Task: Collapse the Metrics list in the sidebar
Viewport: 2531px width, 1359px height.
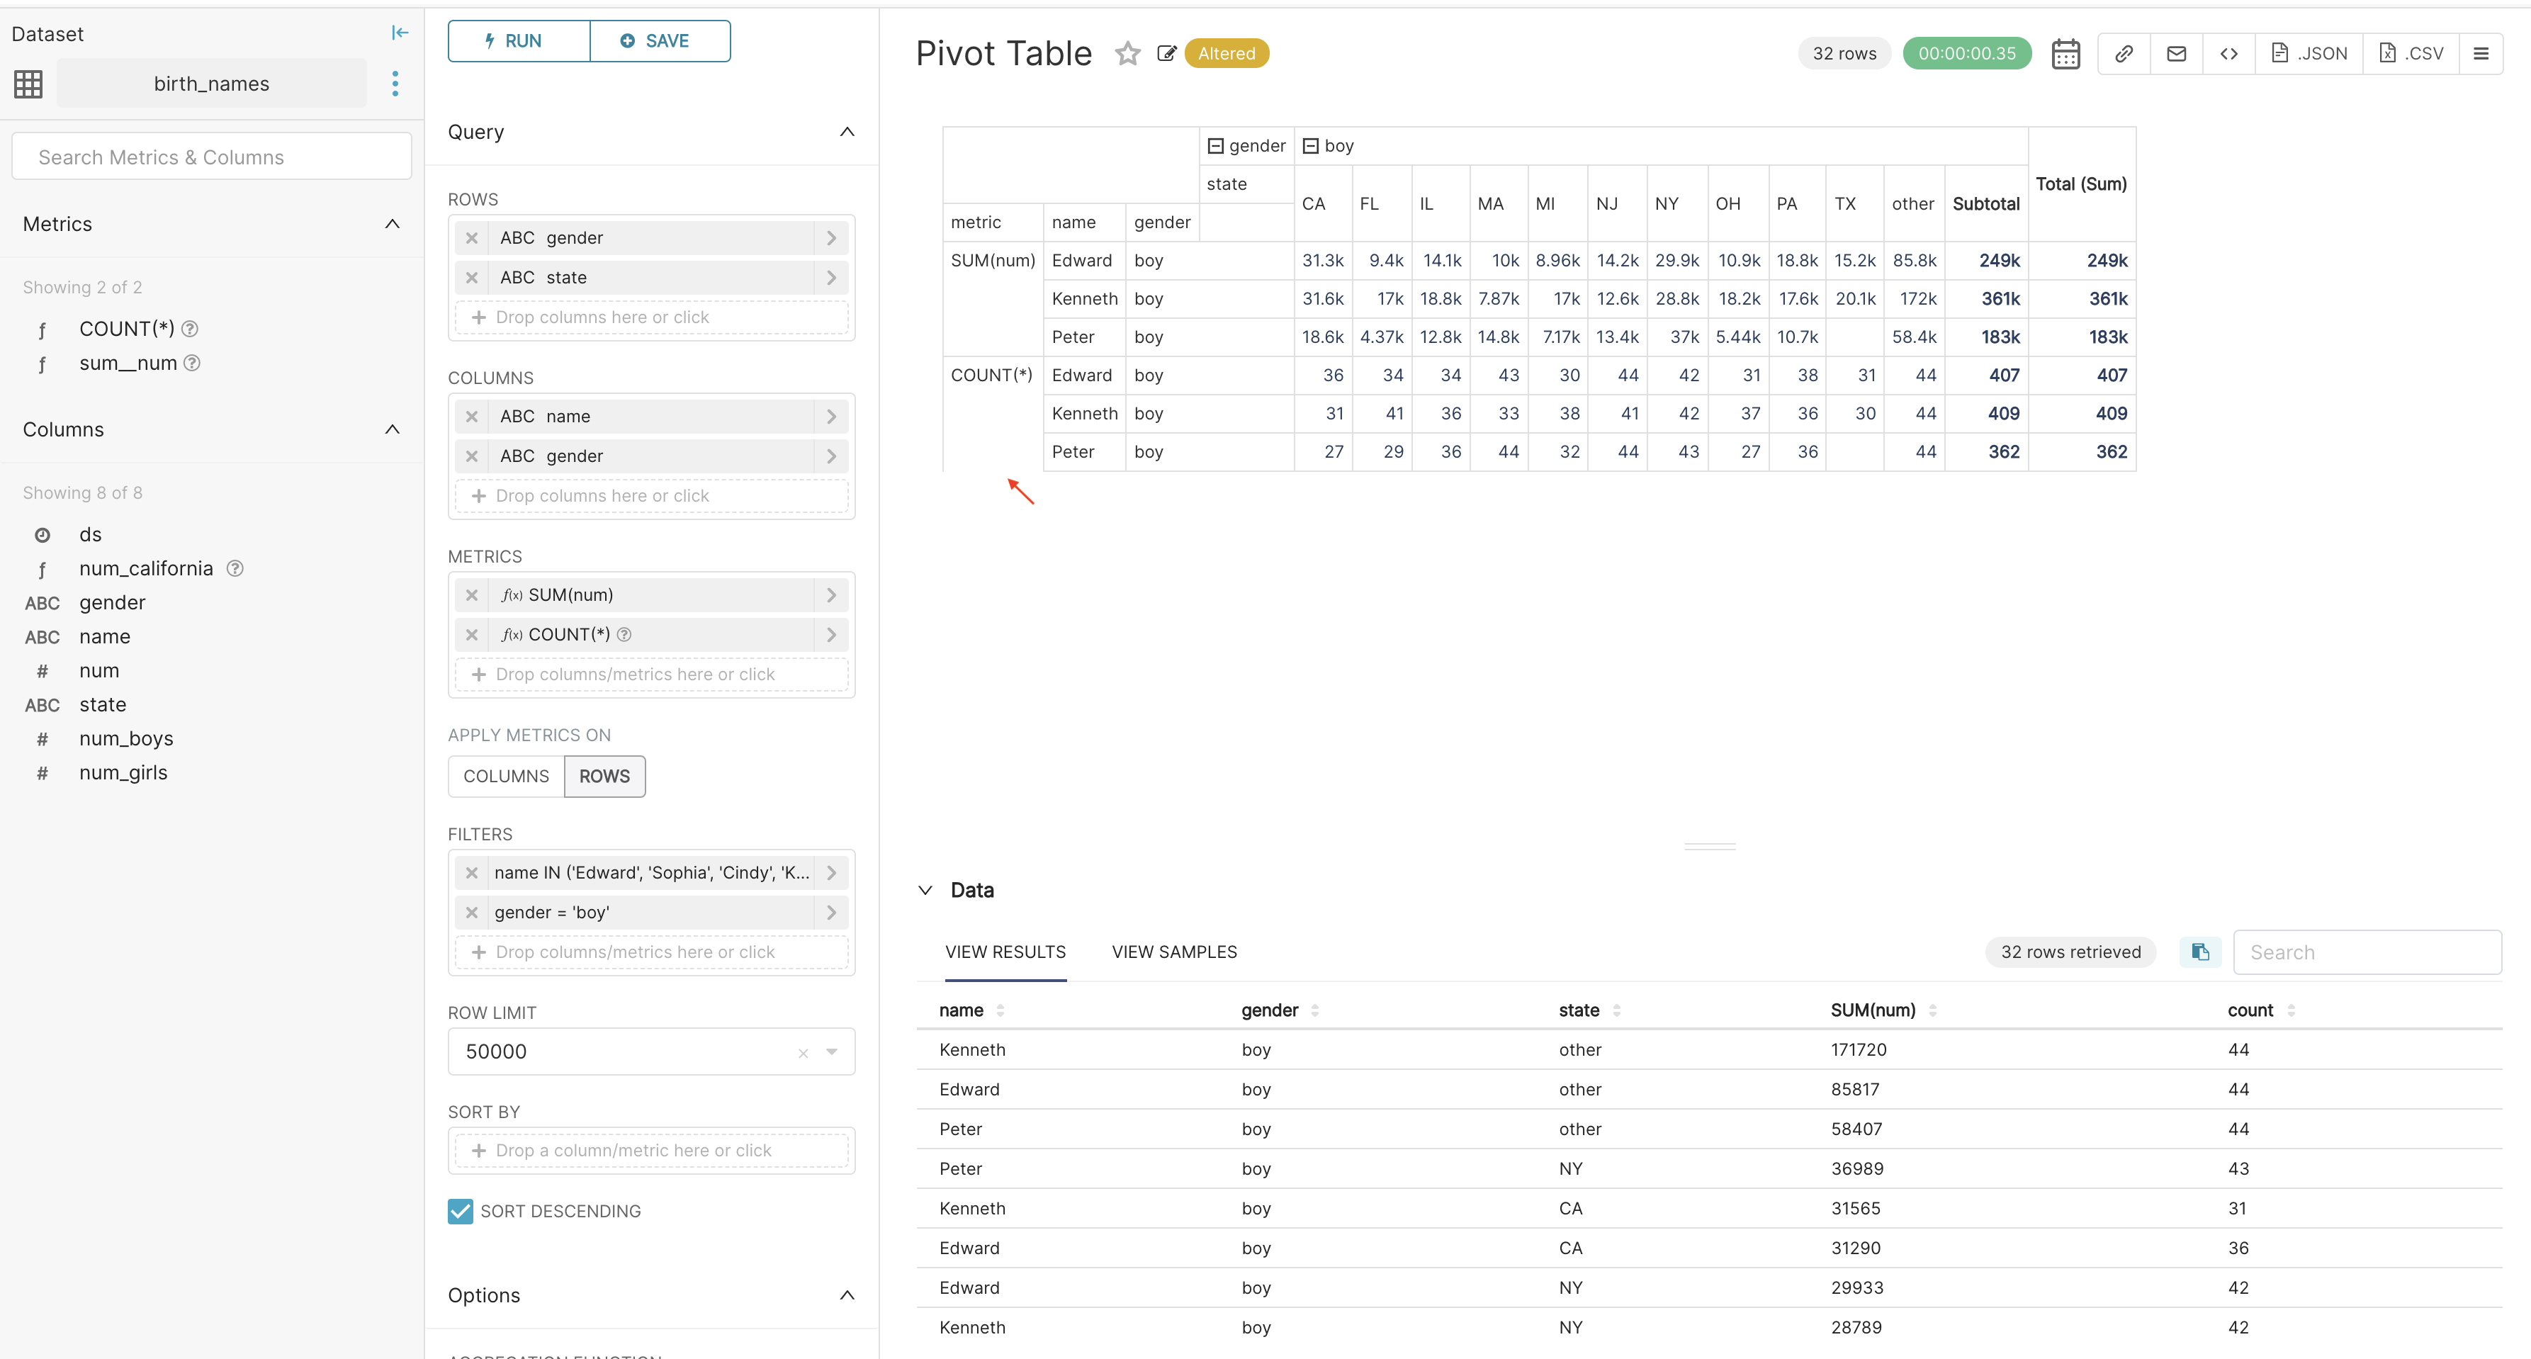Action: [x=392, y=224]
